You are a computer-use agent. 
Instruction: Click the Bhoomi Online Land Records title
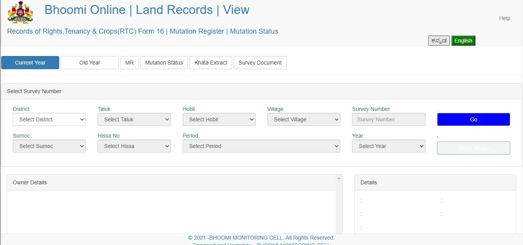tap(147, 10)
